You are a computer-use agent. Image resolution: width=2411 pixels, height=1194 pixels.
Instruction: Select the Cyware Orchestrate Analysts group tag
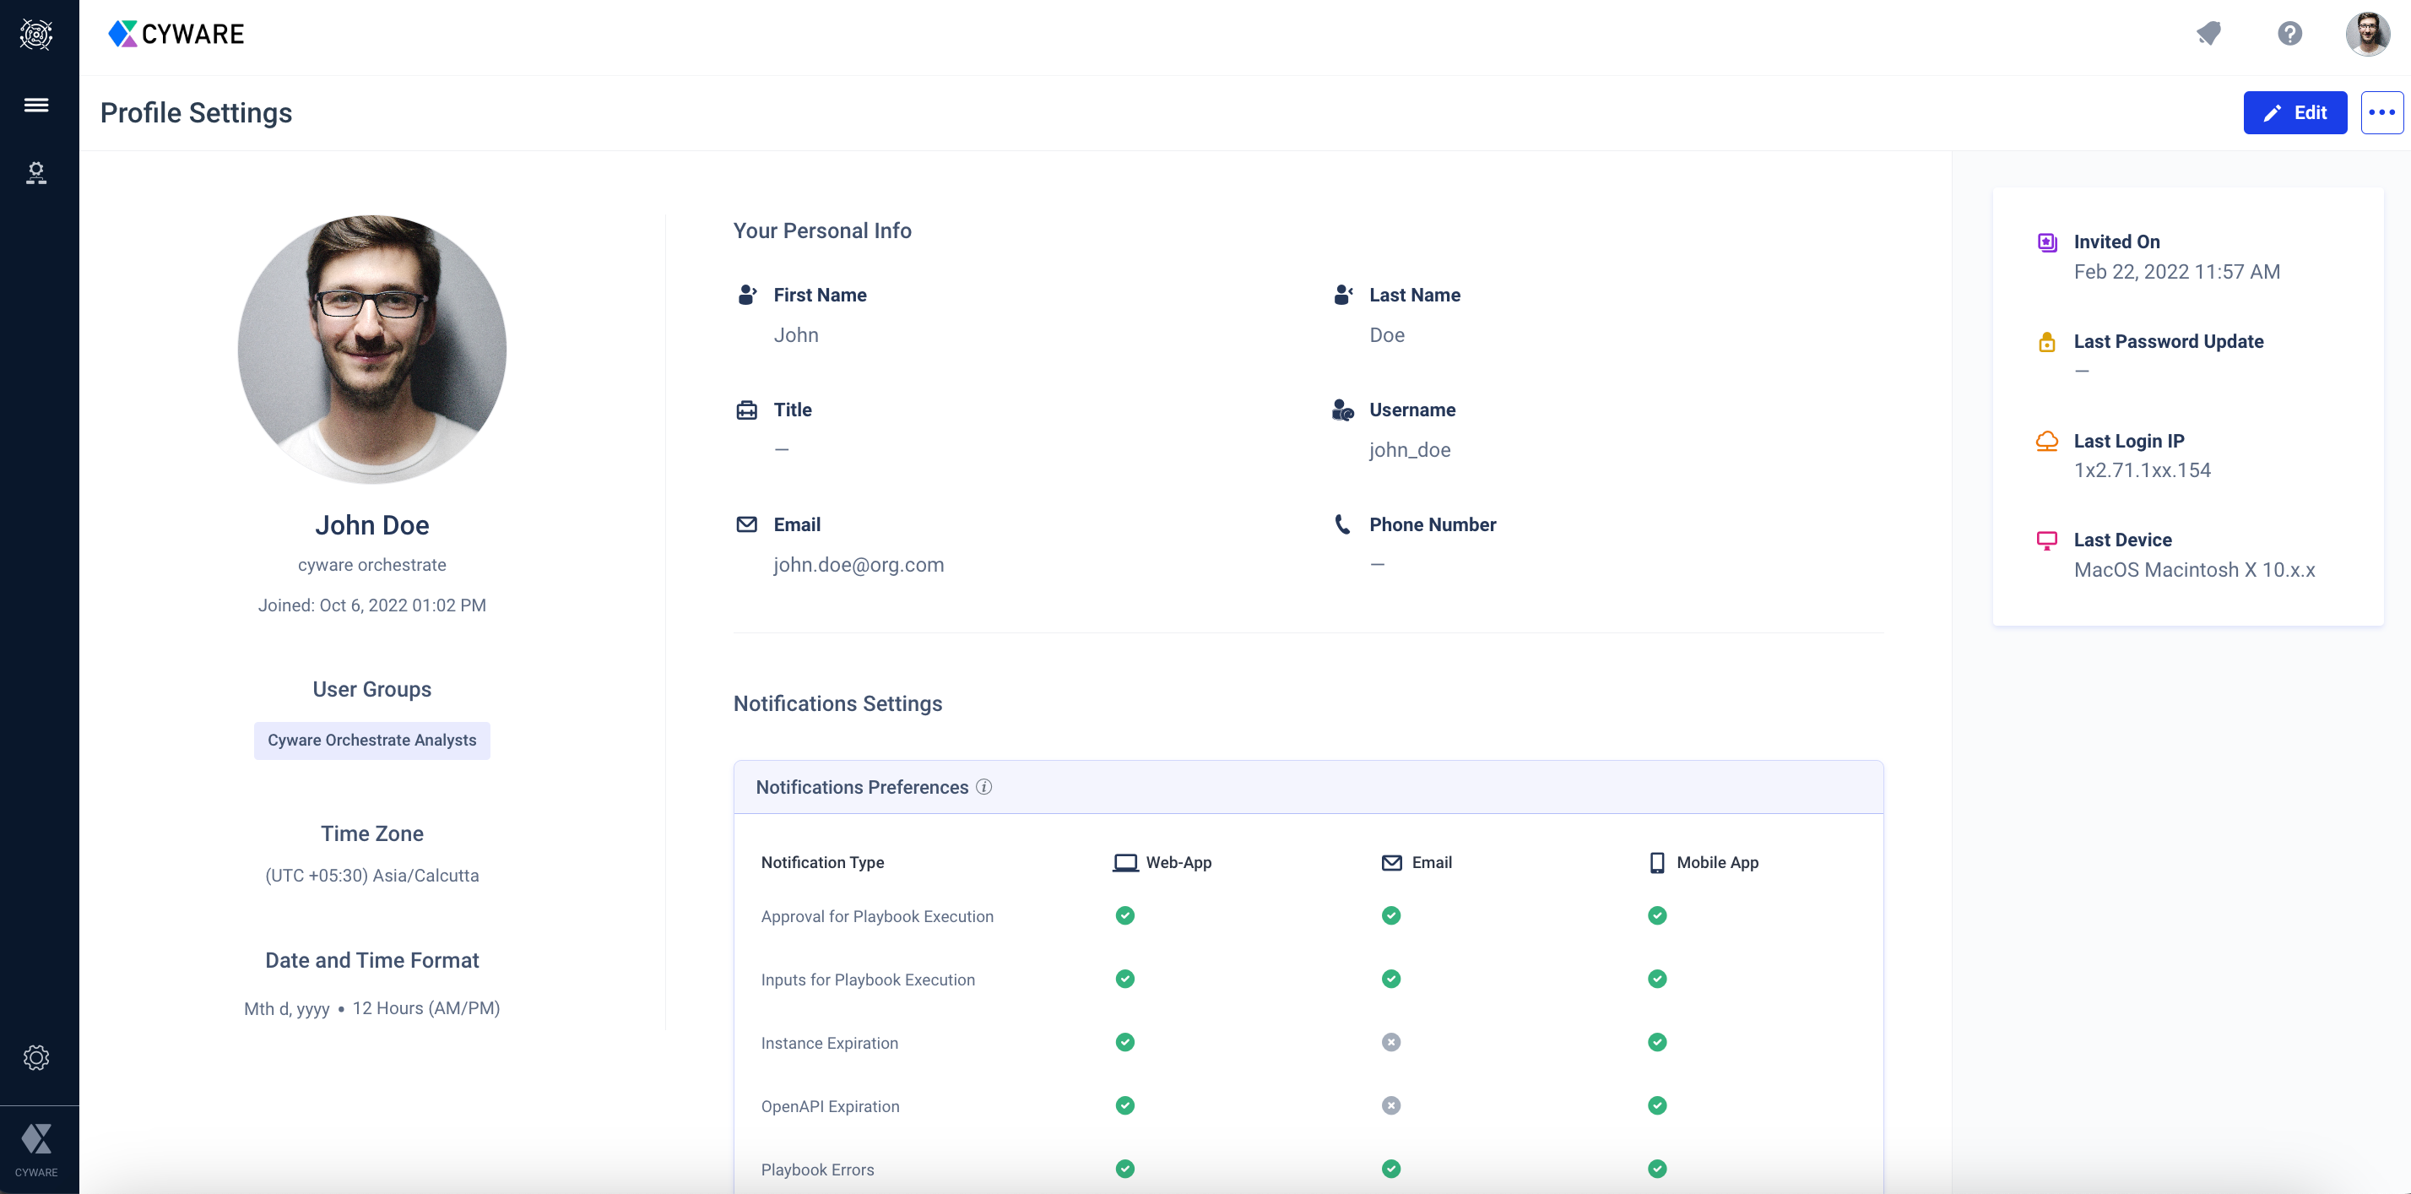point(371,740)
